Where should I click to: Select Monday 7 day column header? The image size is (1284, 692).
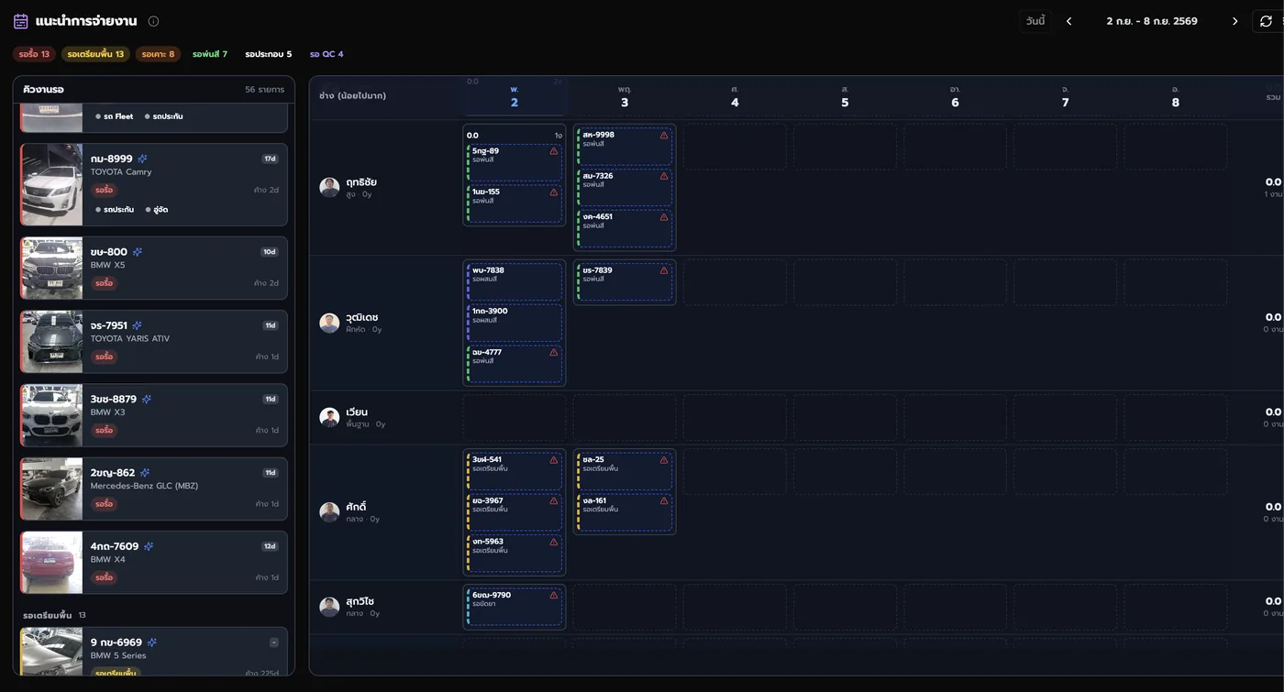pyautogui.click(x=1065, y=96)
